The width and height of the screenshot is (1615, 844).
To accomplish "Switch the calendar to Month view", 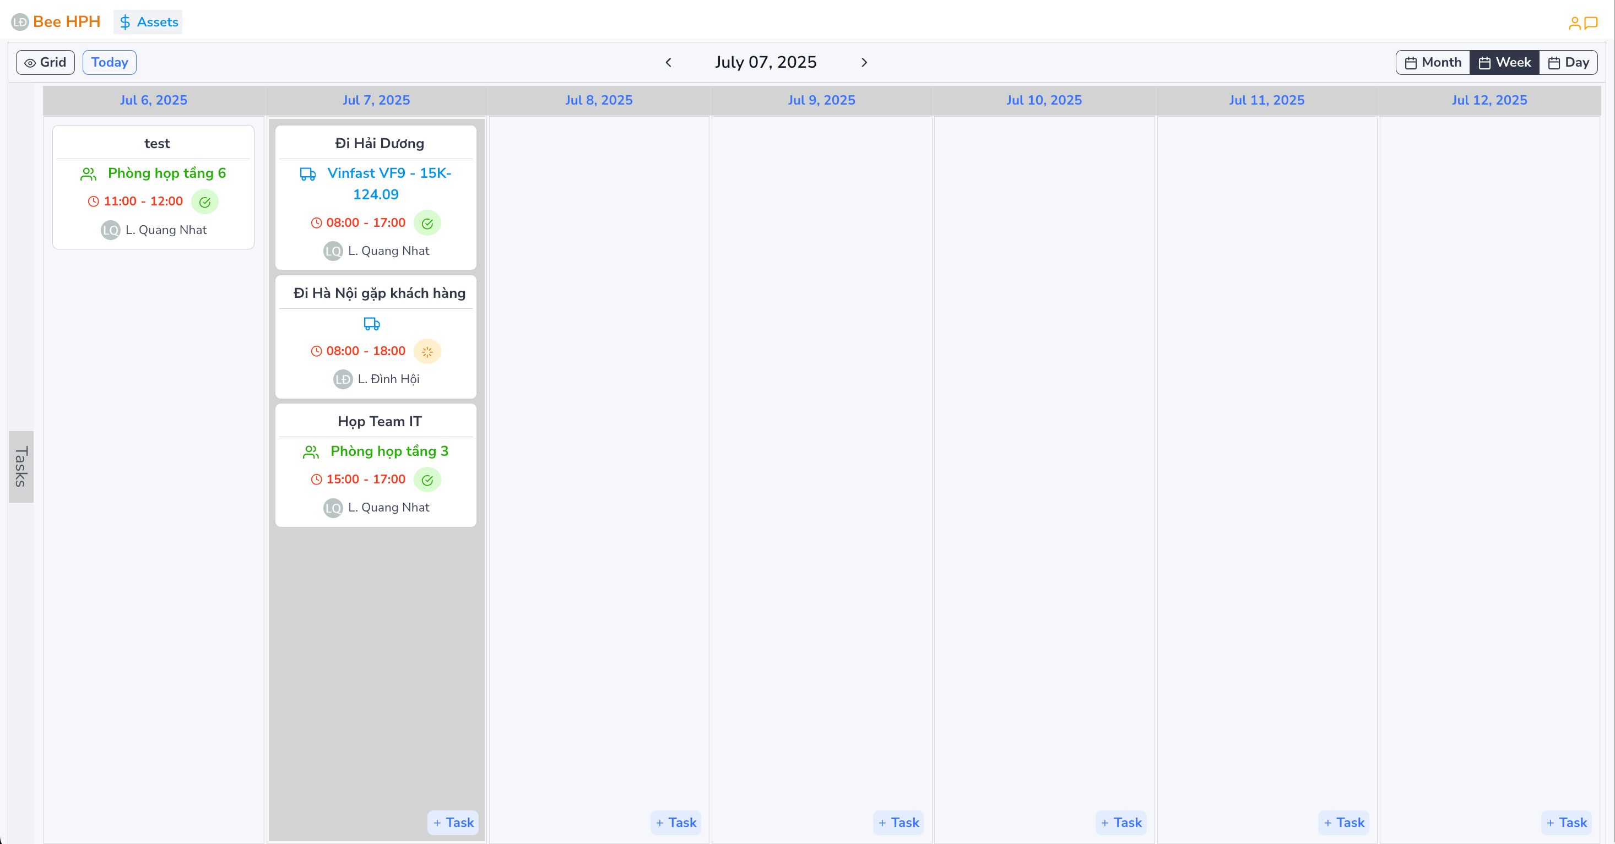I will tap(1433, 62).
